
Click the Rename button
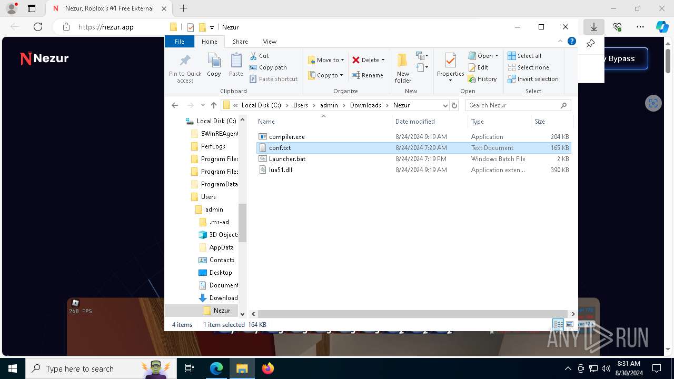click(x=368, y=75)
